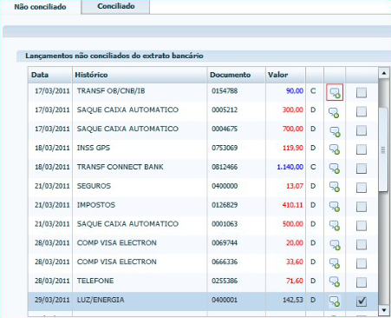Click add icon for IMPOSTOS row
Image resolution: width=391 pixels, height=318 pixels.
tap(335, 207)
